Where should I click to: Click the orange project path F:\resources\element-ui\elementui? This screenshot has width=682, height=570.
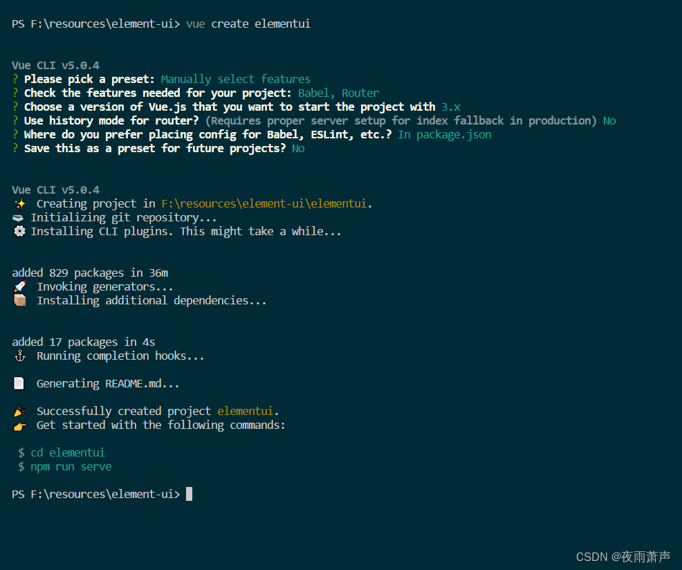[x=264, y=203]
